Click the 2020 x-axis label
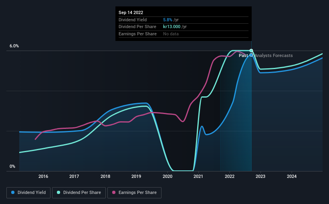This screenshot has width=329, height=204. click(168, 176)
